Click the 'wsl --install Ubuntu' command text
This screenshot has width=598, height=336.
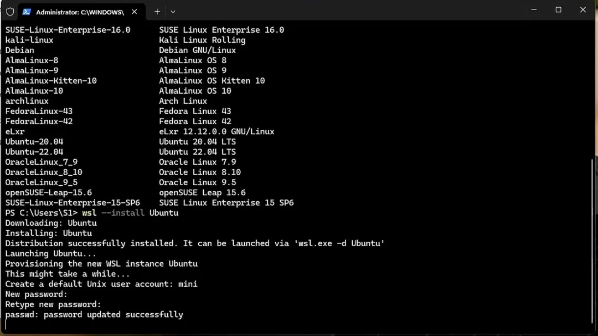pos(130,213)
